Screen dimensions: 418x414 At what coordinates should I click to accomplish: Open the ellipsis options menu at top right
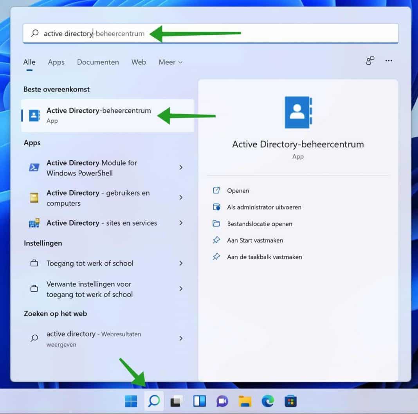389,61
